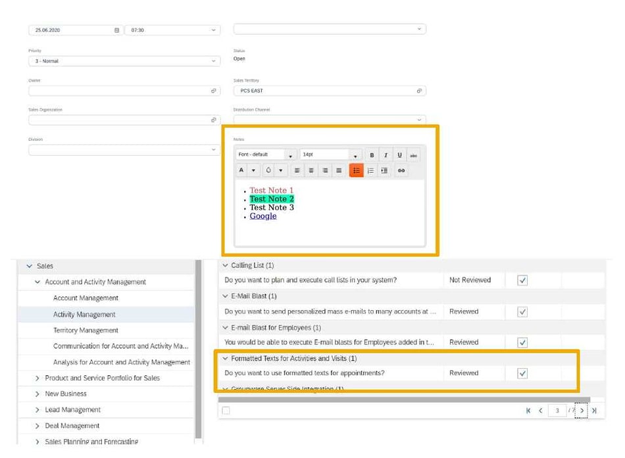Screen dimensions: 625x458
Task: Click the Not Reviewed status cell
Action: pyautogui.click(x=474, y=280)
